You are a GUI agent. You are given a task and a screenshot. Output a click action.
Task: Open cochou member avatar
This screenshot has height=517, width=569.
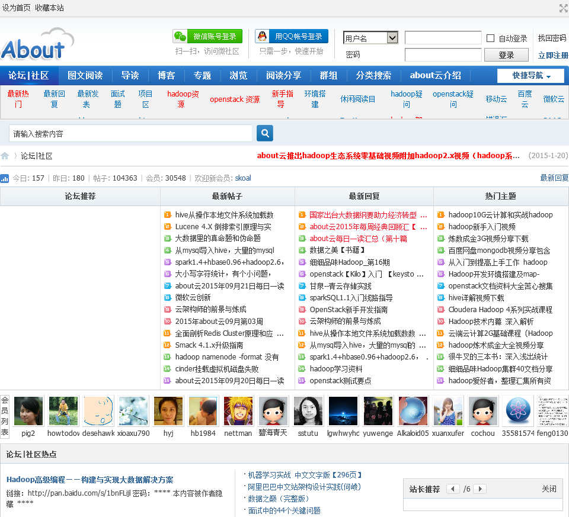(x=482, y=411)
